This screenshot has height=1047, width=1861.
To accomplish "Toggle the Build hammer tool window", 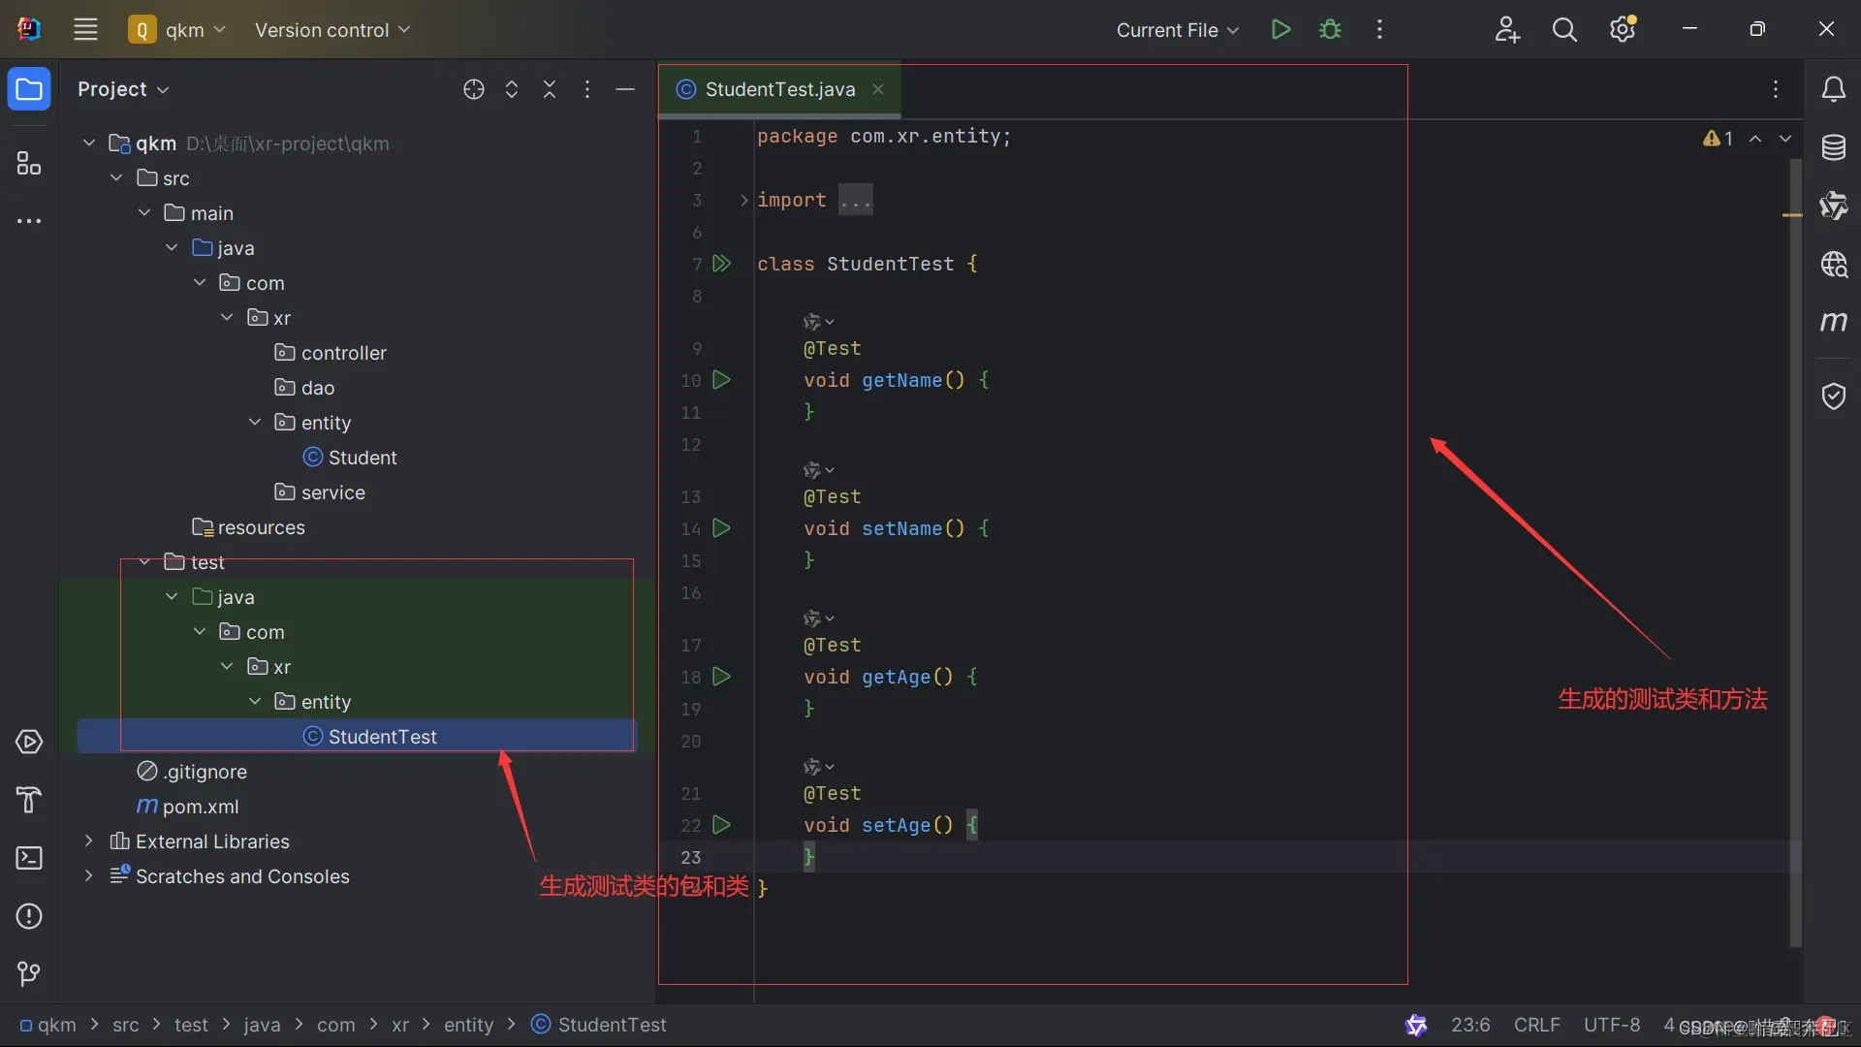I will [29, 800].
